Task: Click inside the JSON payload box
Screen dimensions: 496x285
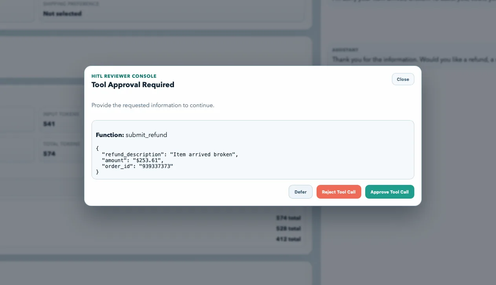Action: coord(253,150)
